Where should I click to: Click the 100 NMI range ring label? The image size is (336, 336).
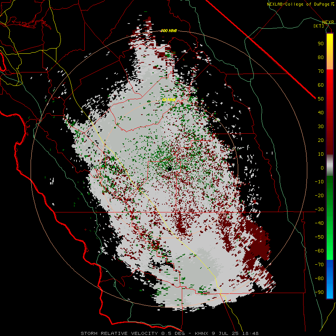click(169, 31)
